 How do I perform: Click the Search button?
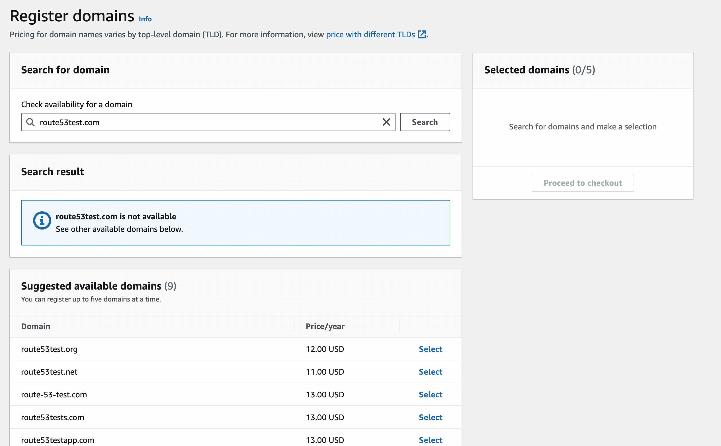pyautogui.click(x=425, y=122)
